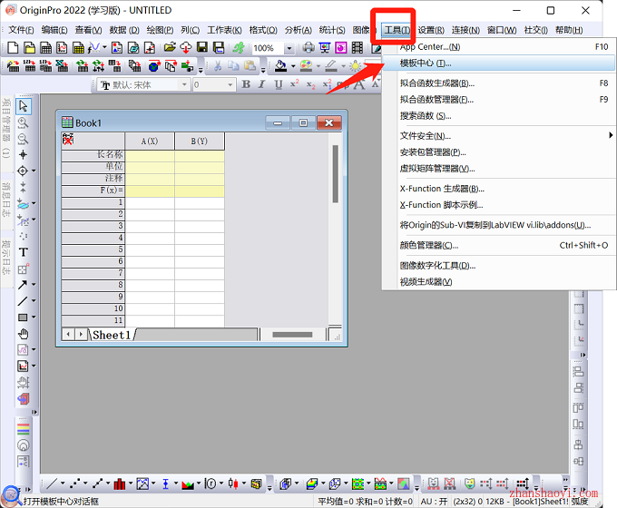The image size is (617, 508).
Task: Open the font name dropdown
Action: click(184, 84)
